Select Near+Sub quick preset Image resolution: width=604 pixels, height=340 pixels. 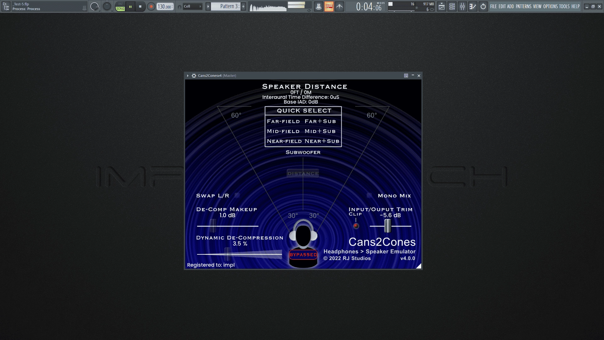(x=322, y=141)
